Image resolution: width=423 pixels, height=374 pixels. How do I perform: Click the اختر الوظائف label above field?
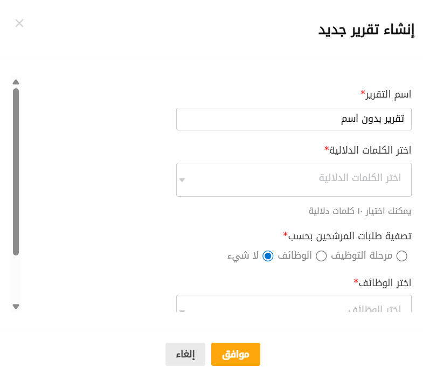tap(383, 282)
